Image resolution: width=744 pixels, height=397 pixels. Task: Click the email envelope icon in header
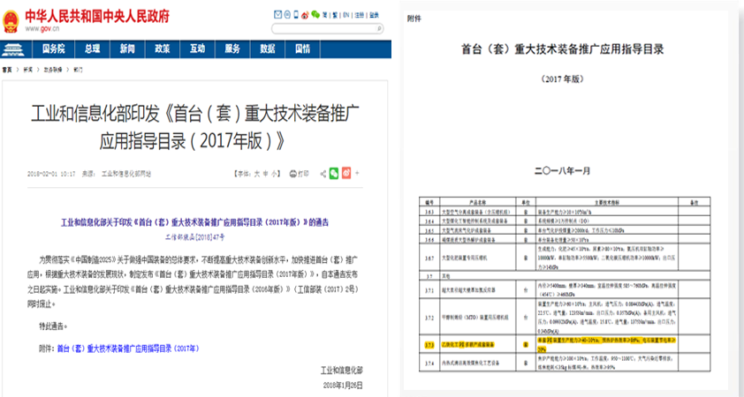[280, 15]
